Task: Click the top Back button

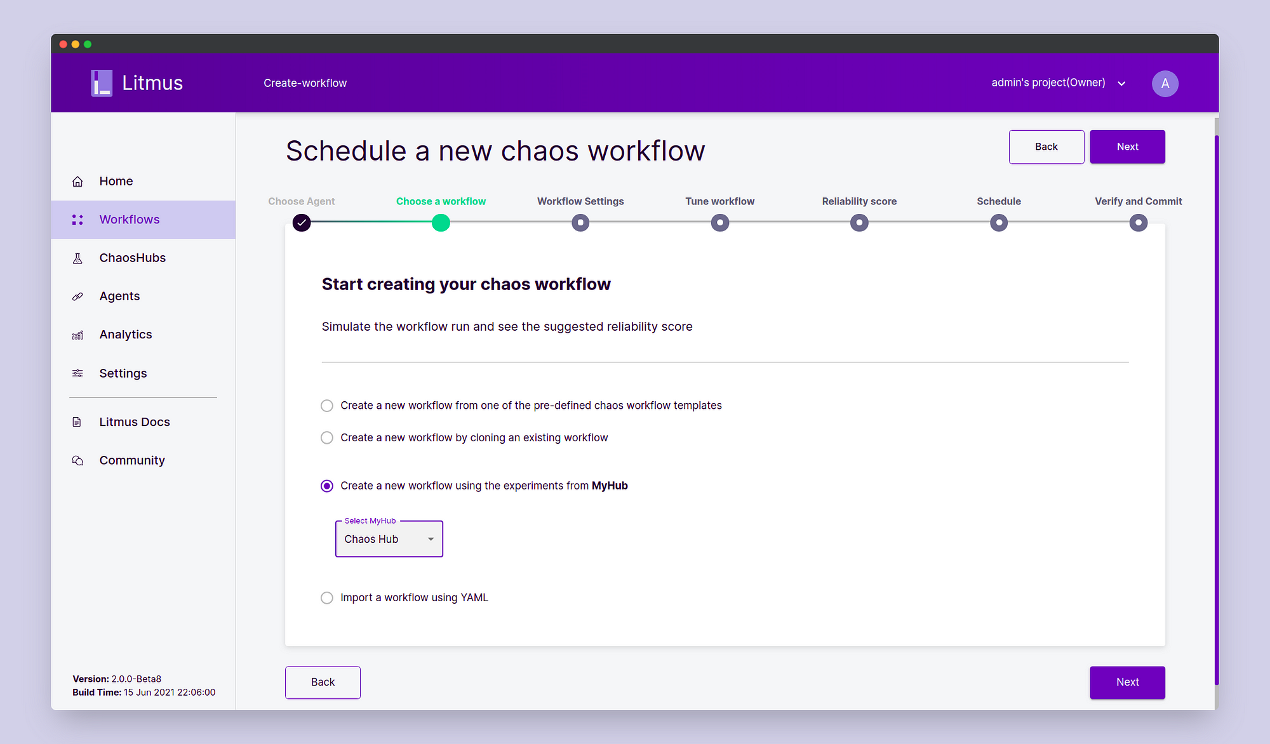Action: click(x=1046, y=147)
